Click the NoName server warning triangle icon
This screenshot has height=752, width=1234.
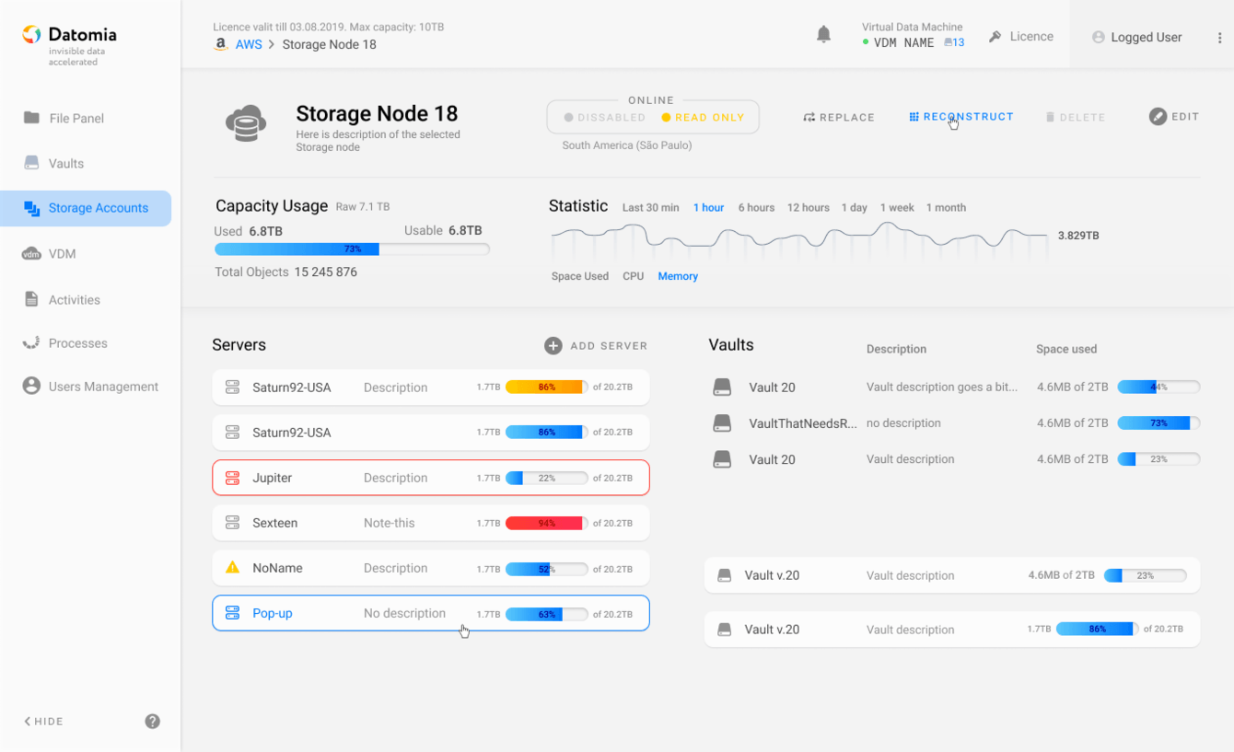(x=233, y=568)
